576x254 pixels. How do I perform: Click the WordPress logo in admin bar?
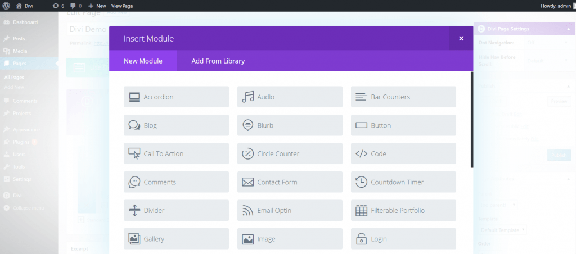(6, 6)
